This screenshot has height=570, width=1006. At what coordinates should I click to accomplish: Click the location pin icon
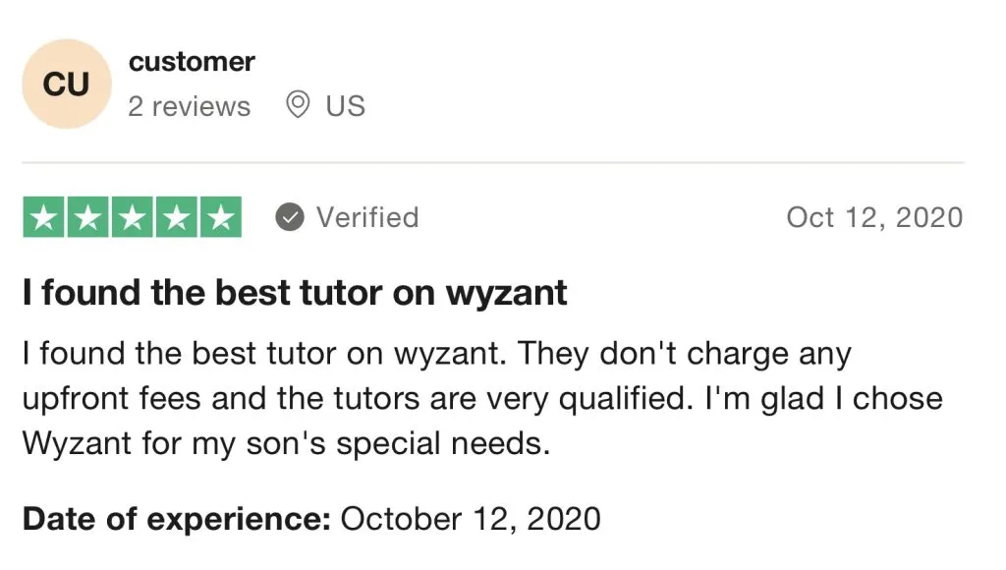click(297, 104)
